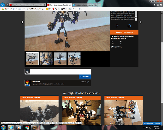
Task: Click the description scroll down arrow
Action: tap(136, 18)
